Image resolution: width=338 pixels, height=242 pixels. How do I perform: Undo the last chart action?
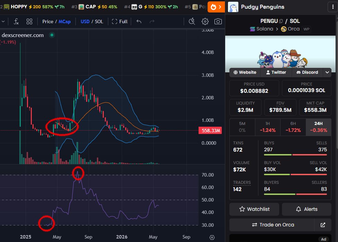139,21
